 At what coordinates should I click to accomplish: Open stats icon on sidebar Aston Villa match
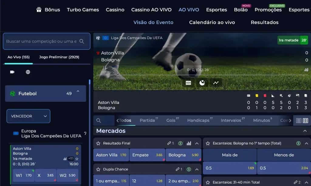tap(65, 159)
